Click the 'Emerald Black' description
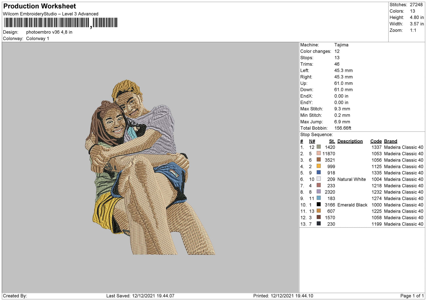The height and width of the screenshot is (301, 427). [352, 205]
